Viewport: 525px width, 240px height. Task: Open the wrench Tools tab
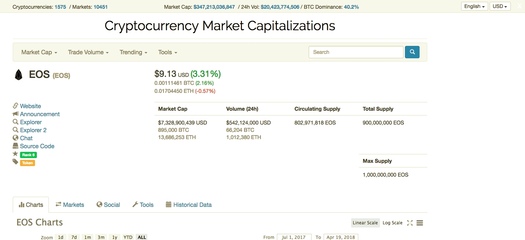(143, 205)
